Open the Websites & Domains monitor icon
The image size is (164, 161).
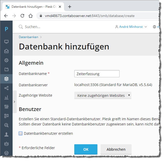(x=6, y=42)
